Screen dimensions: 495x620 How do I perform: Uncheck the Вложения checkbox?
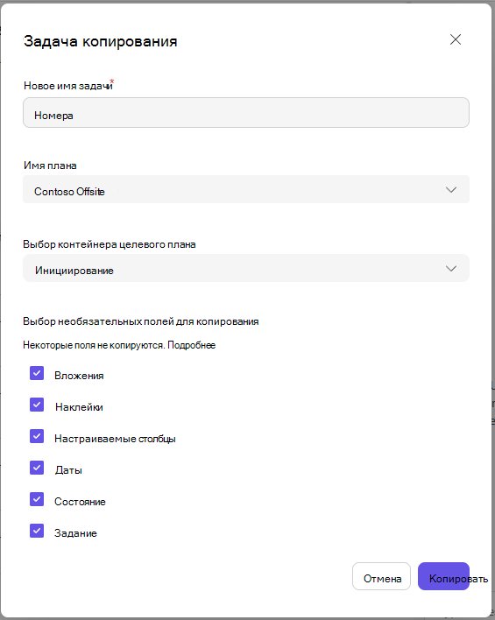pyautogui.click(x=37, y=373)
